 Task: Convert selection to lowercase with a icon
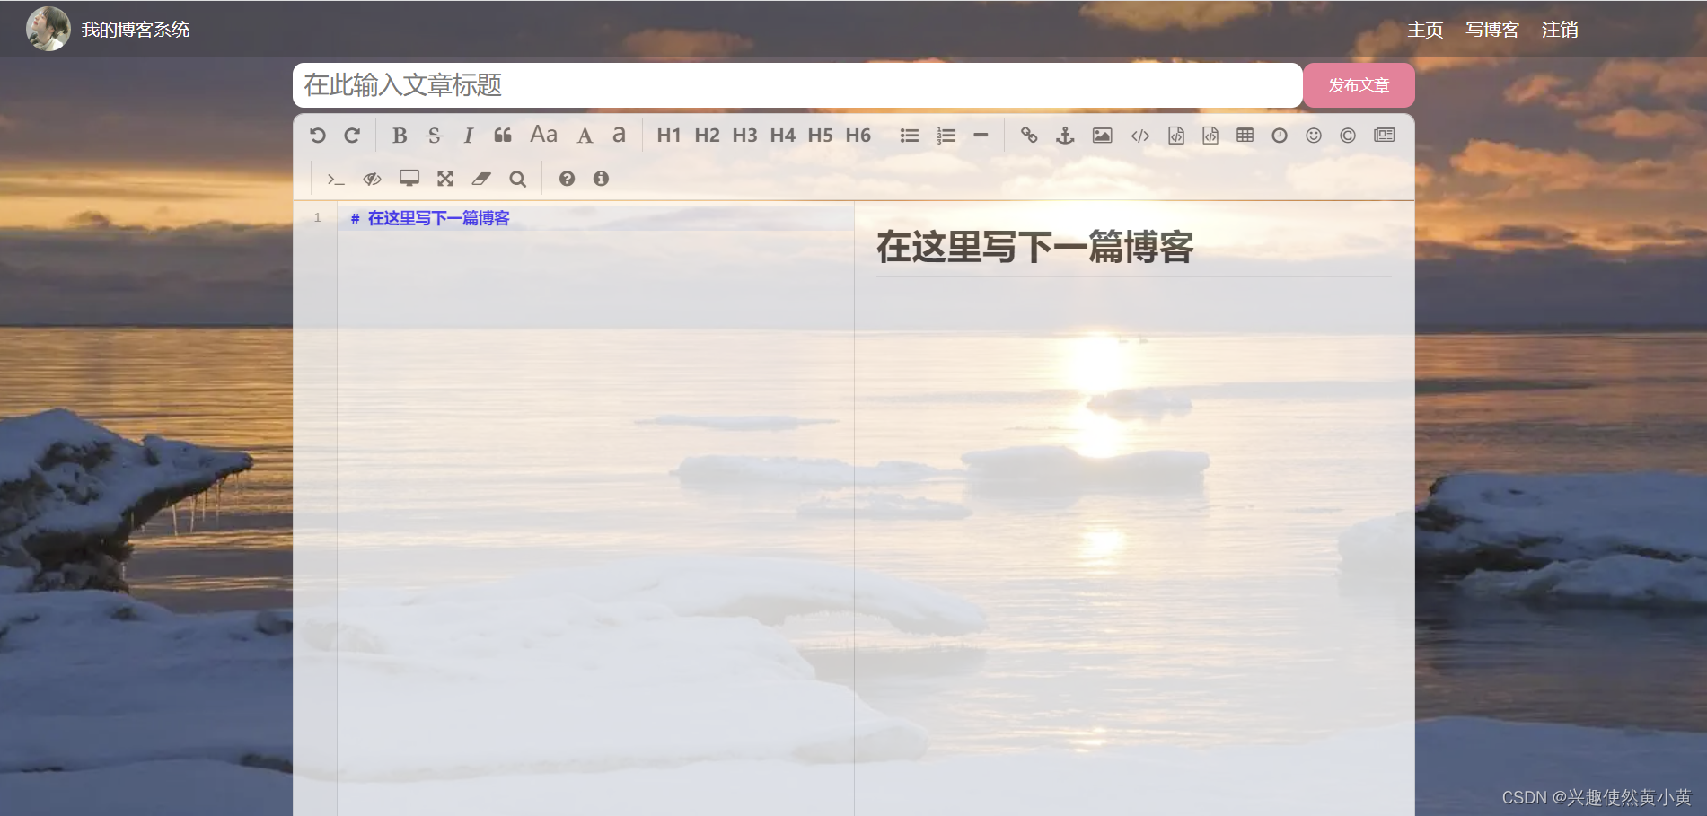coord(619,135)
